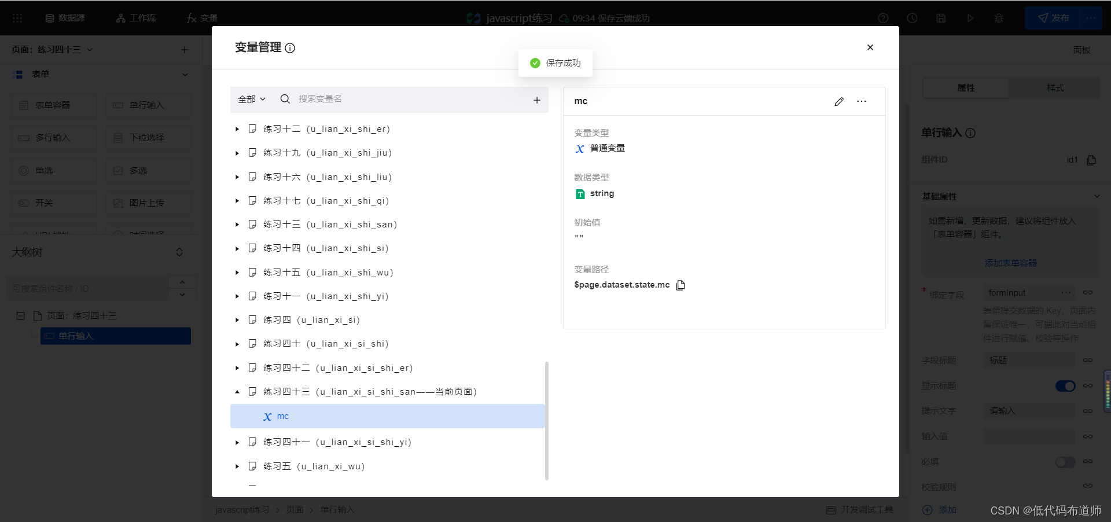Add new page with plus icon
This screenshot has height=522, width=1111.
[x=185, y=50]
